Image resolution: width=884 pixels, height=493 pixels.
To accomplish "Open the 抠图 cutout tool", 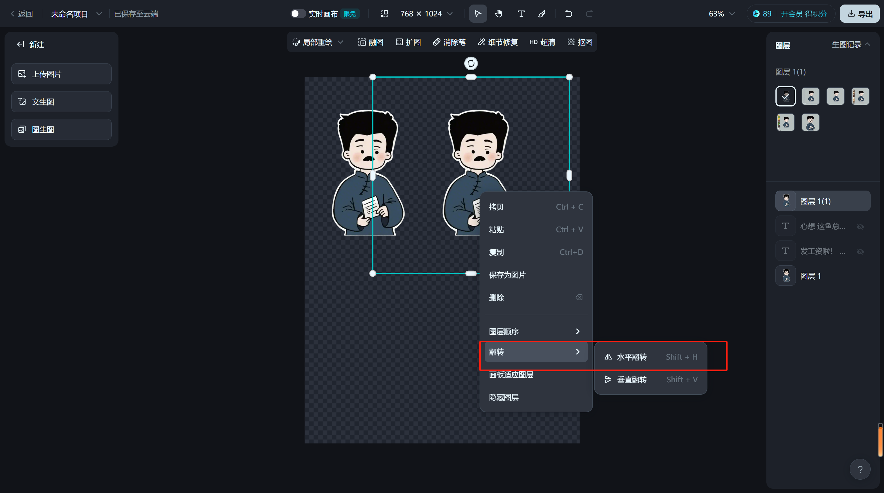I will pyautogui.click(x=579, y=42).
